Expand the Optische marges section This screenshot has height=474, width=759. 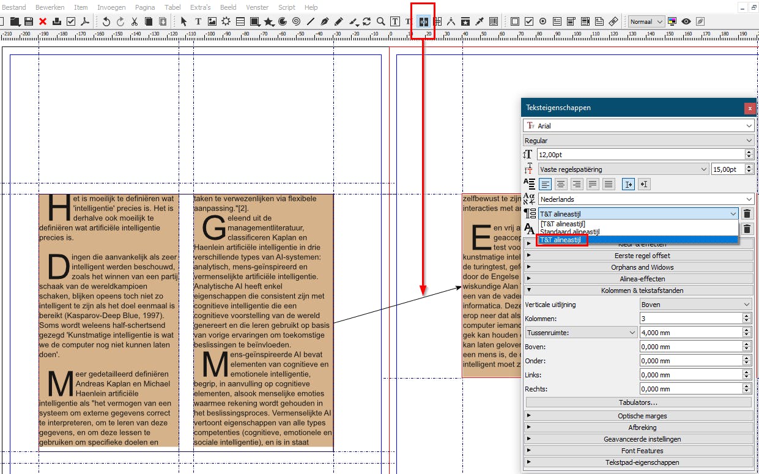[639, 416]
